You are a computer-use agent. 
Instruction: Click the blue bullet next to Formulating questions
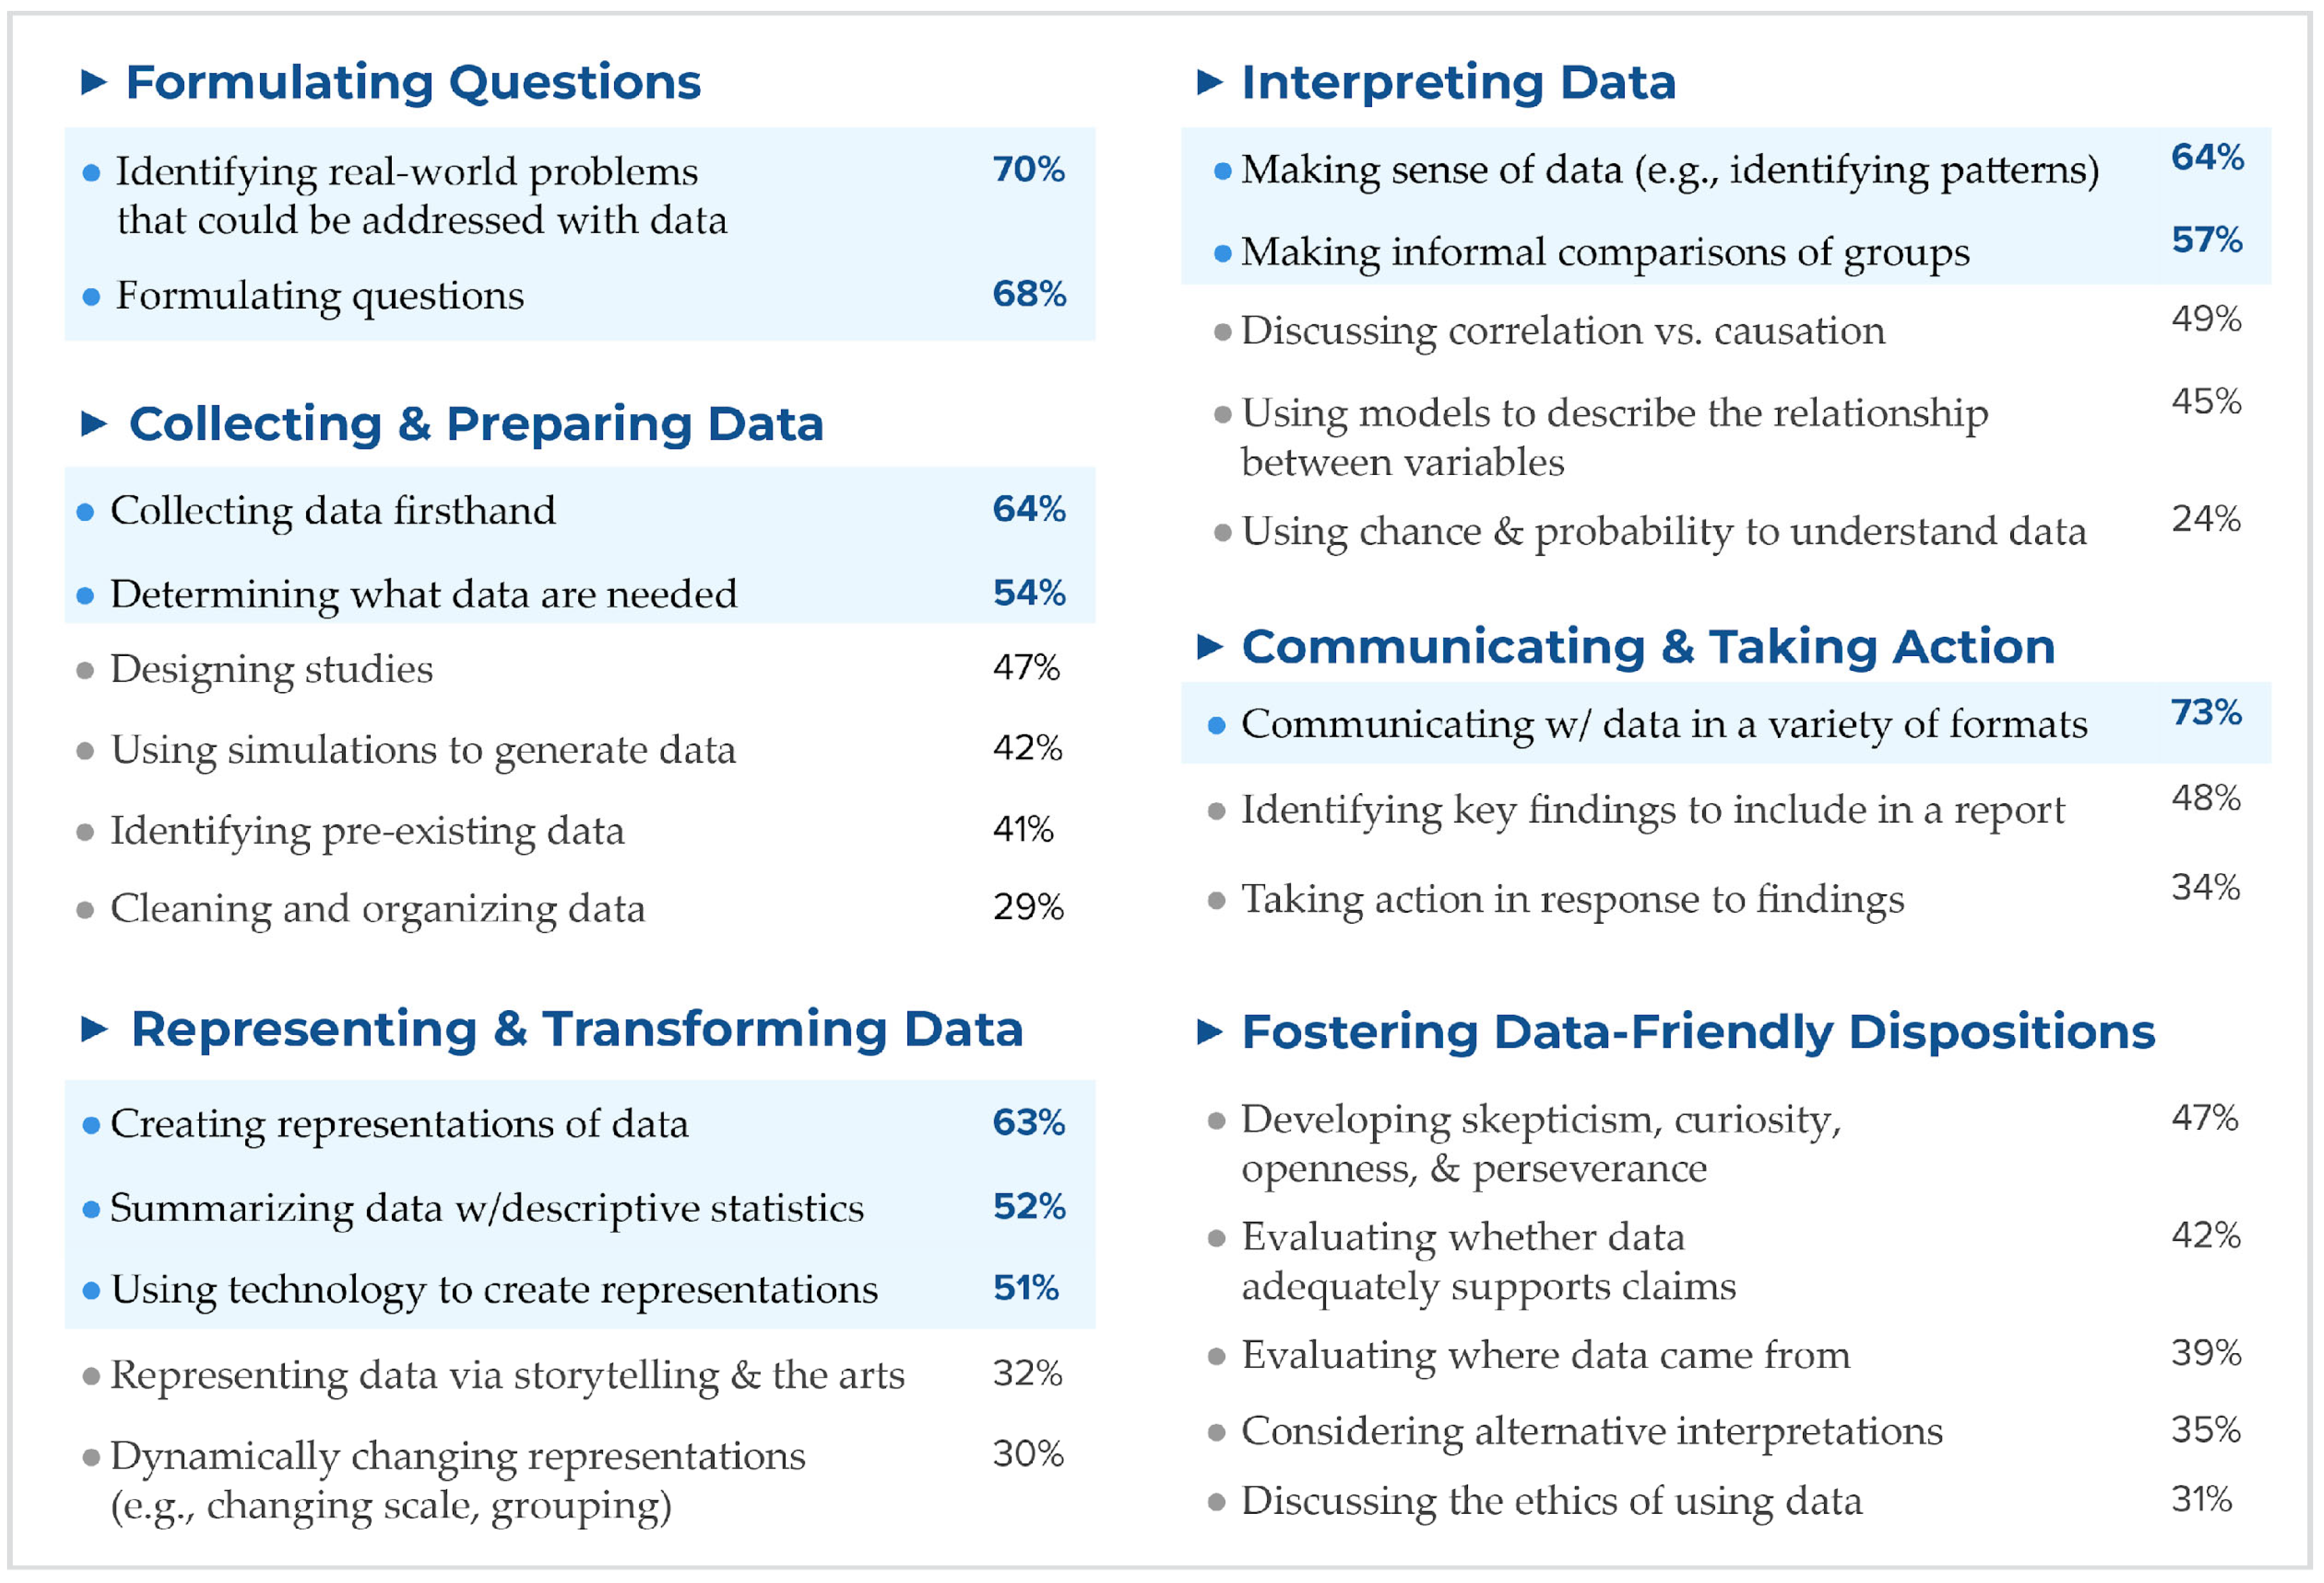(x=91, y=297)
